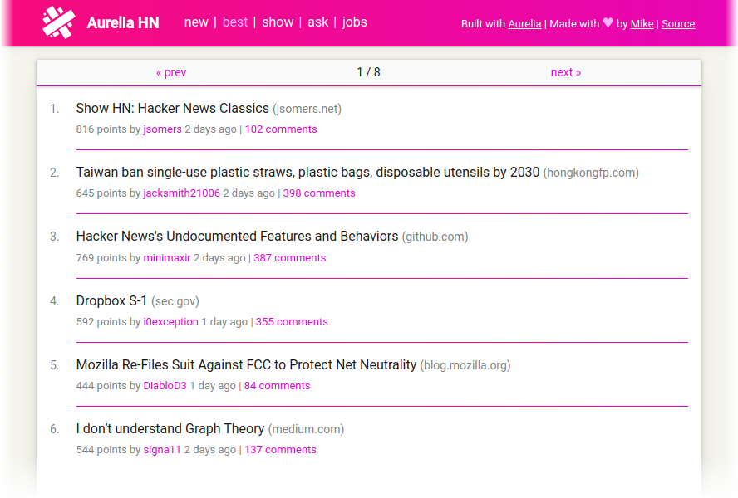Click the 645 points text
Viewport: 738px width, 498px height.
click(101, 193)
